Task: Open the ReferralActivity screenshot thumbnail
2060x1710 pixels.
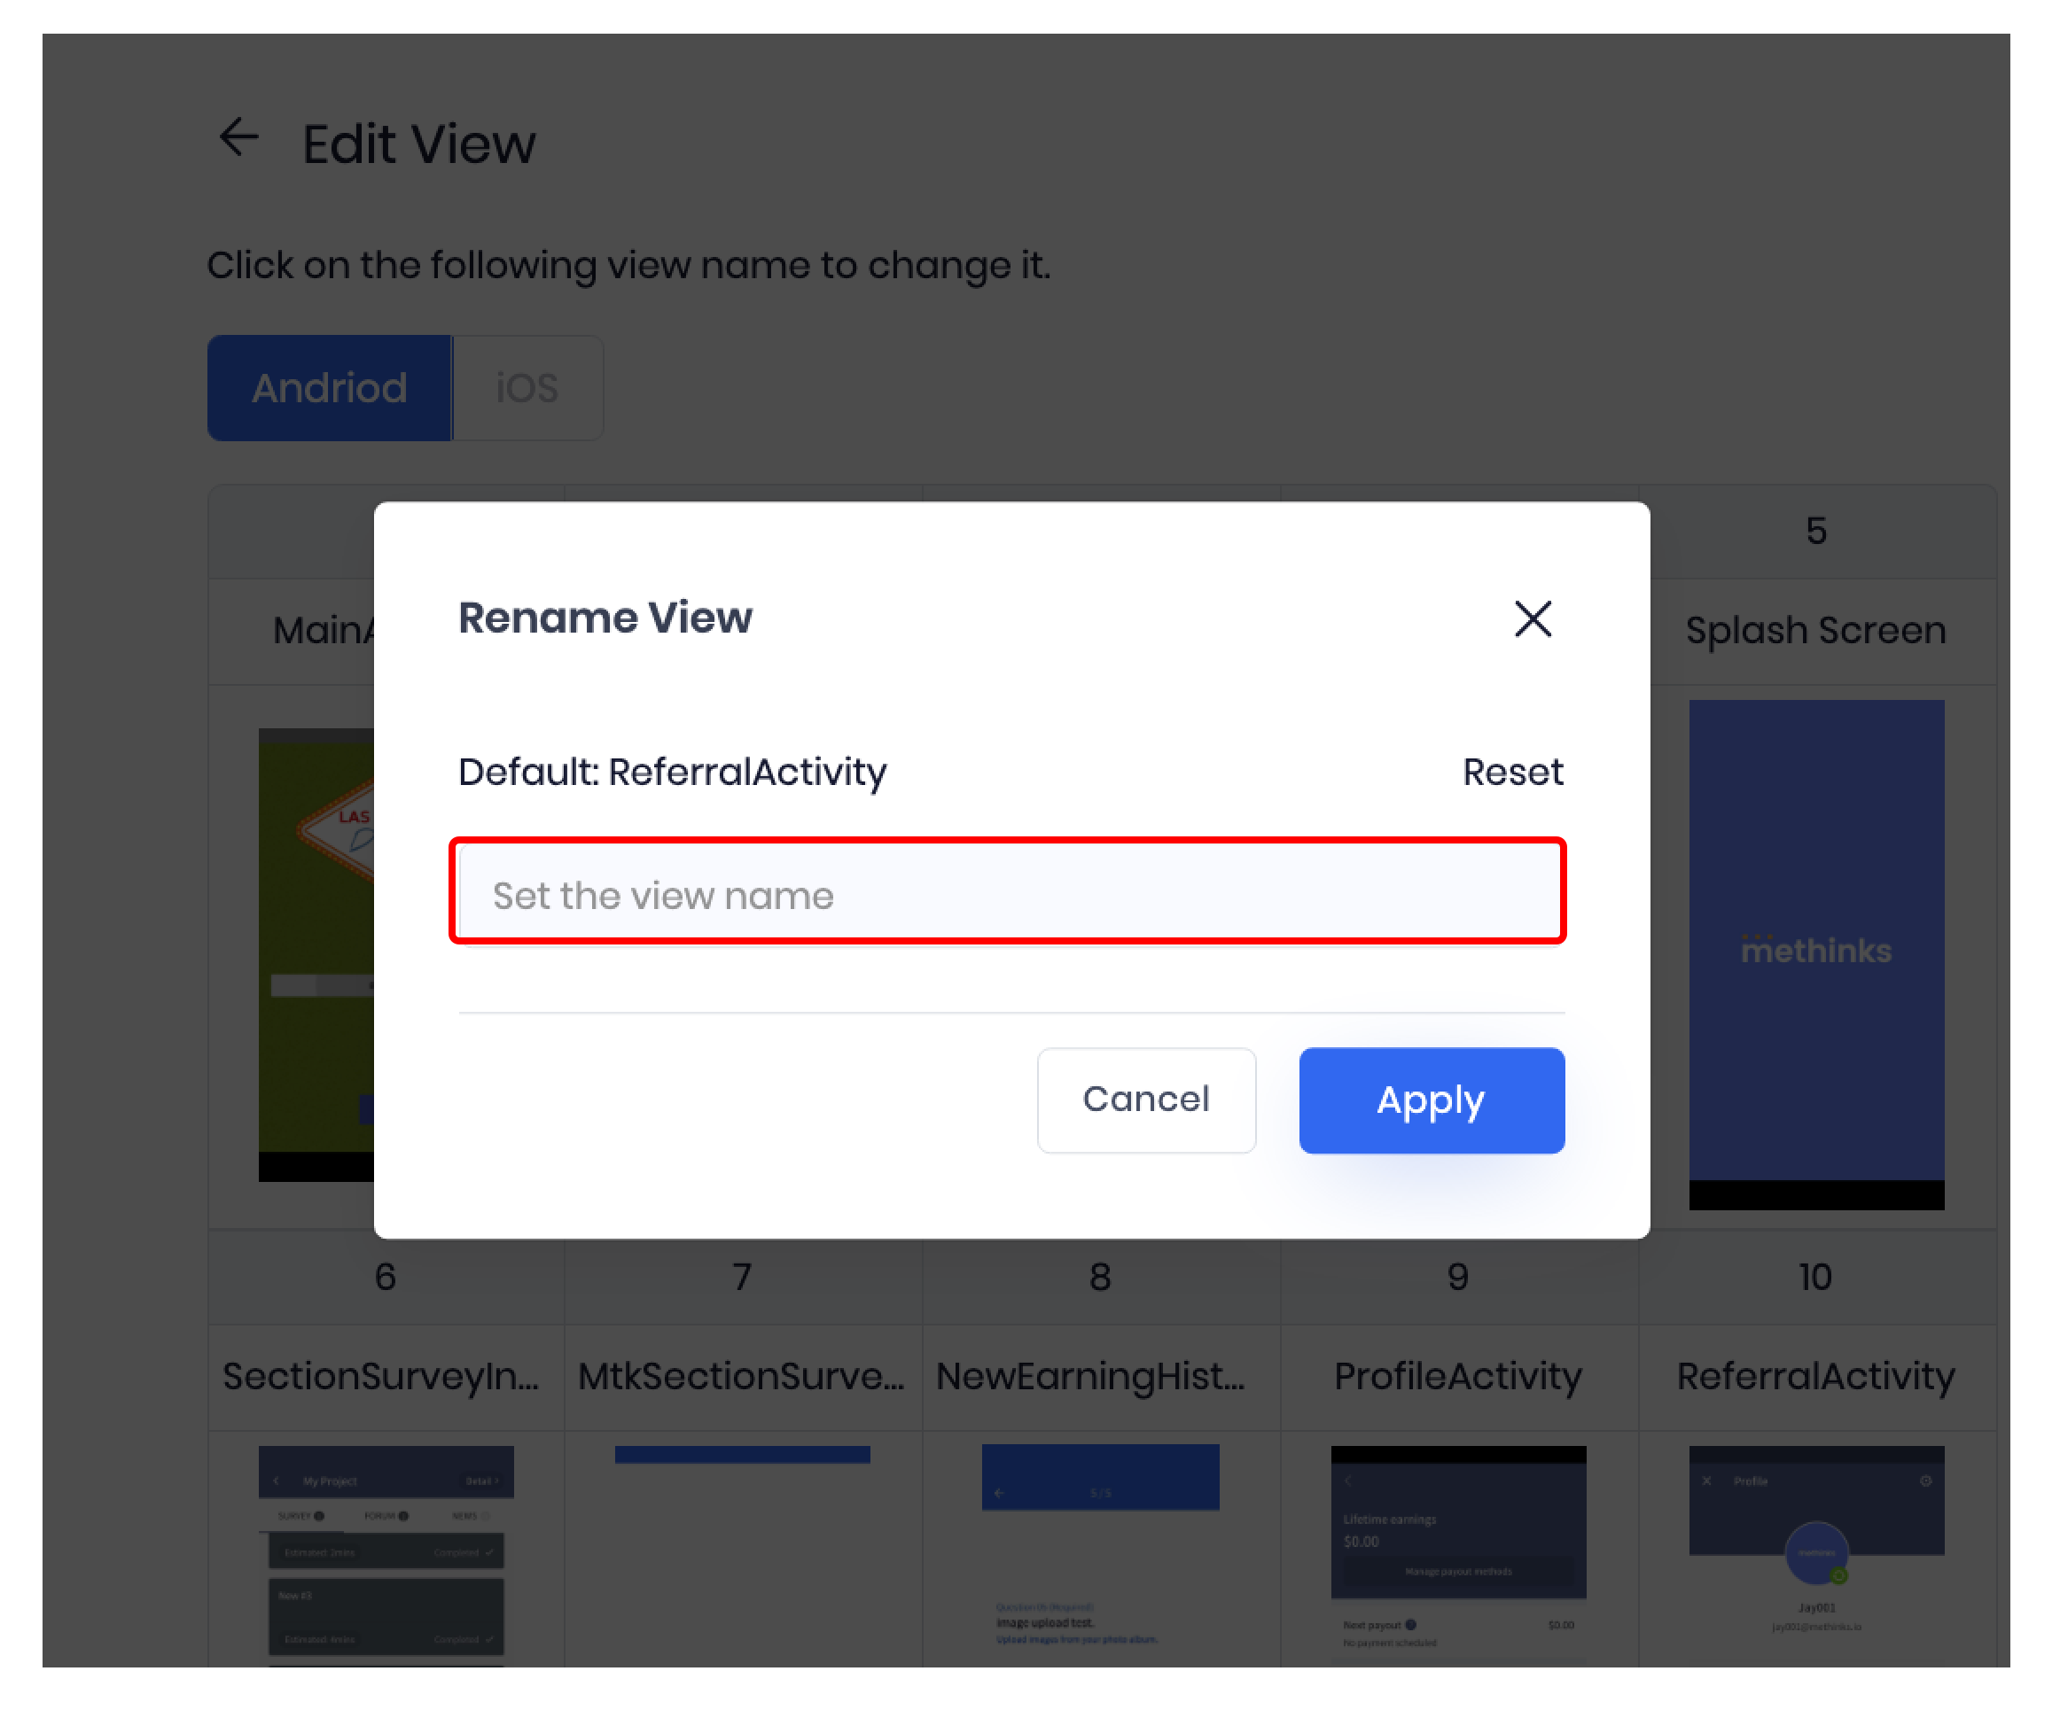Action: 1814,1550
